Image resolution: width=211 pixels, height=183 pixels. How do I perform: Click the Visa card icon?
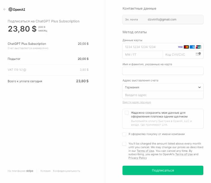click(x=180, y=47)
